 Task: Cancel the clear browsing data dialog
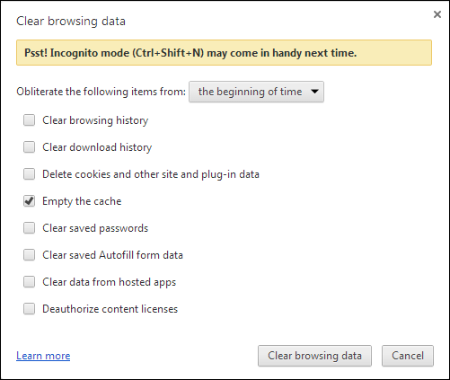(408, 356)
